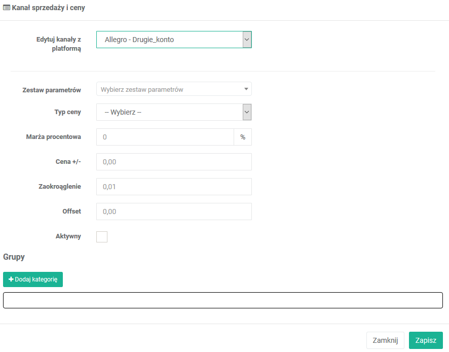This screenshot has width=449, height=352.
Task: Click the percent sign addon
Action: (243, 137)
